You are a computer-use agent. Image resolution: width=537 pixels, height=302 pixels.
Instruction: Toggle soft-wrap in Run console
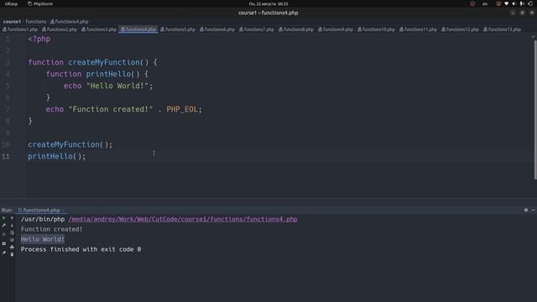[x=12, y=233]
